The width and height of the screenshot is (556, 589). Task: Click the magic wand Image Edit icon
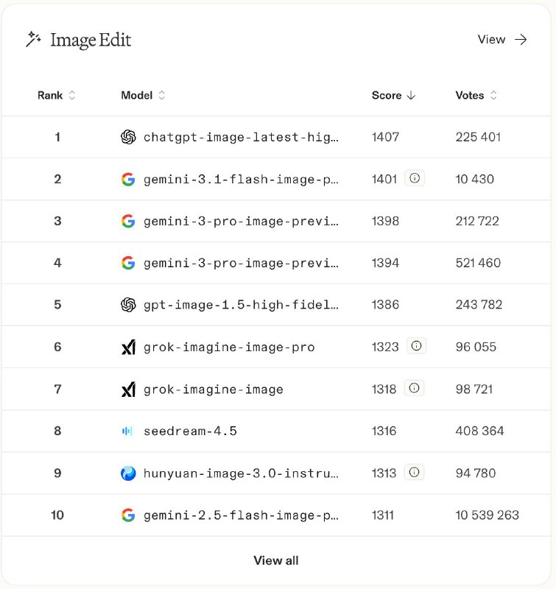point(33,40)
